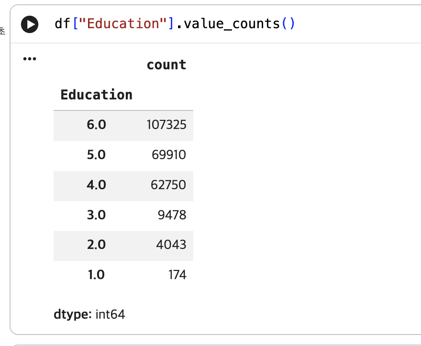The image size is (421, 346).
Task: Click the Education index header
Action: pos(96,95)
